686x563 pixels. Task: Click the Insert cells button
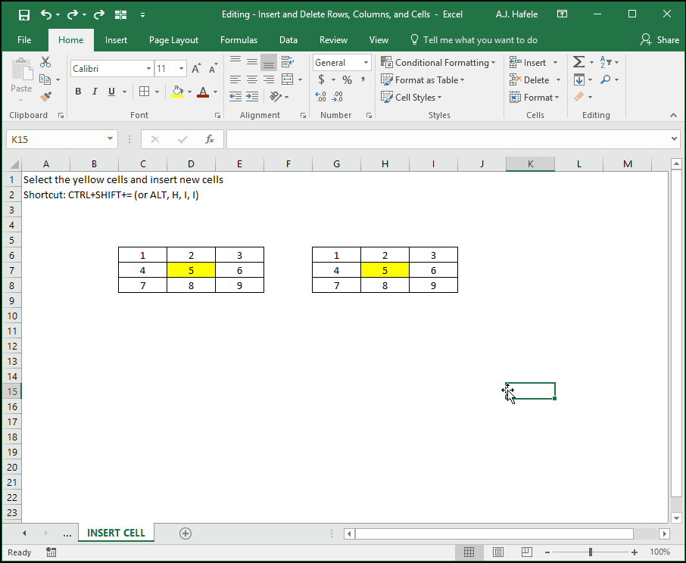[528, 63]
